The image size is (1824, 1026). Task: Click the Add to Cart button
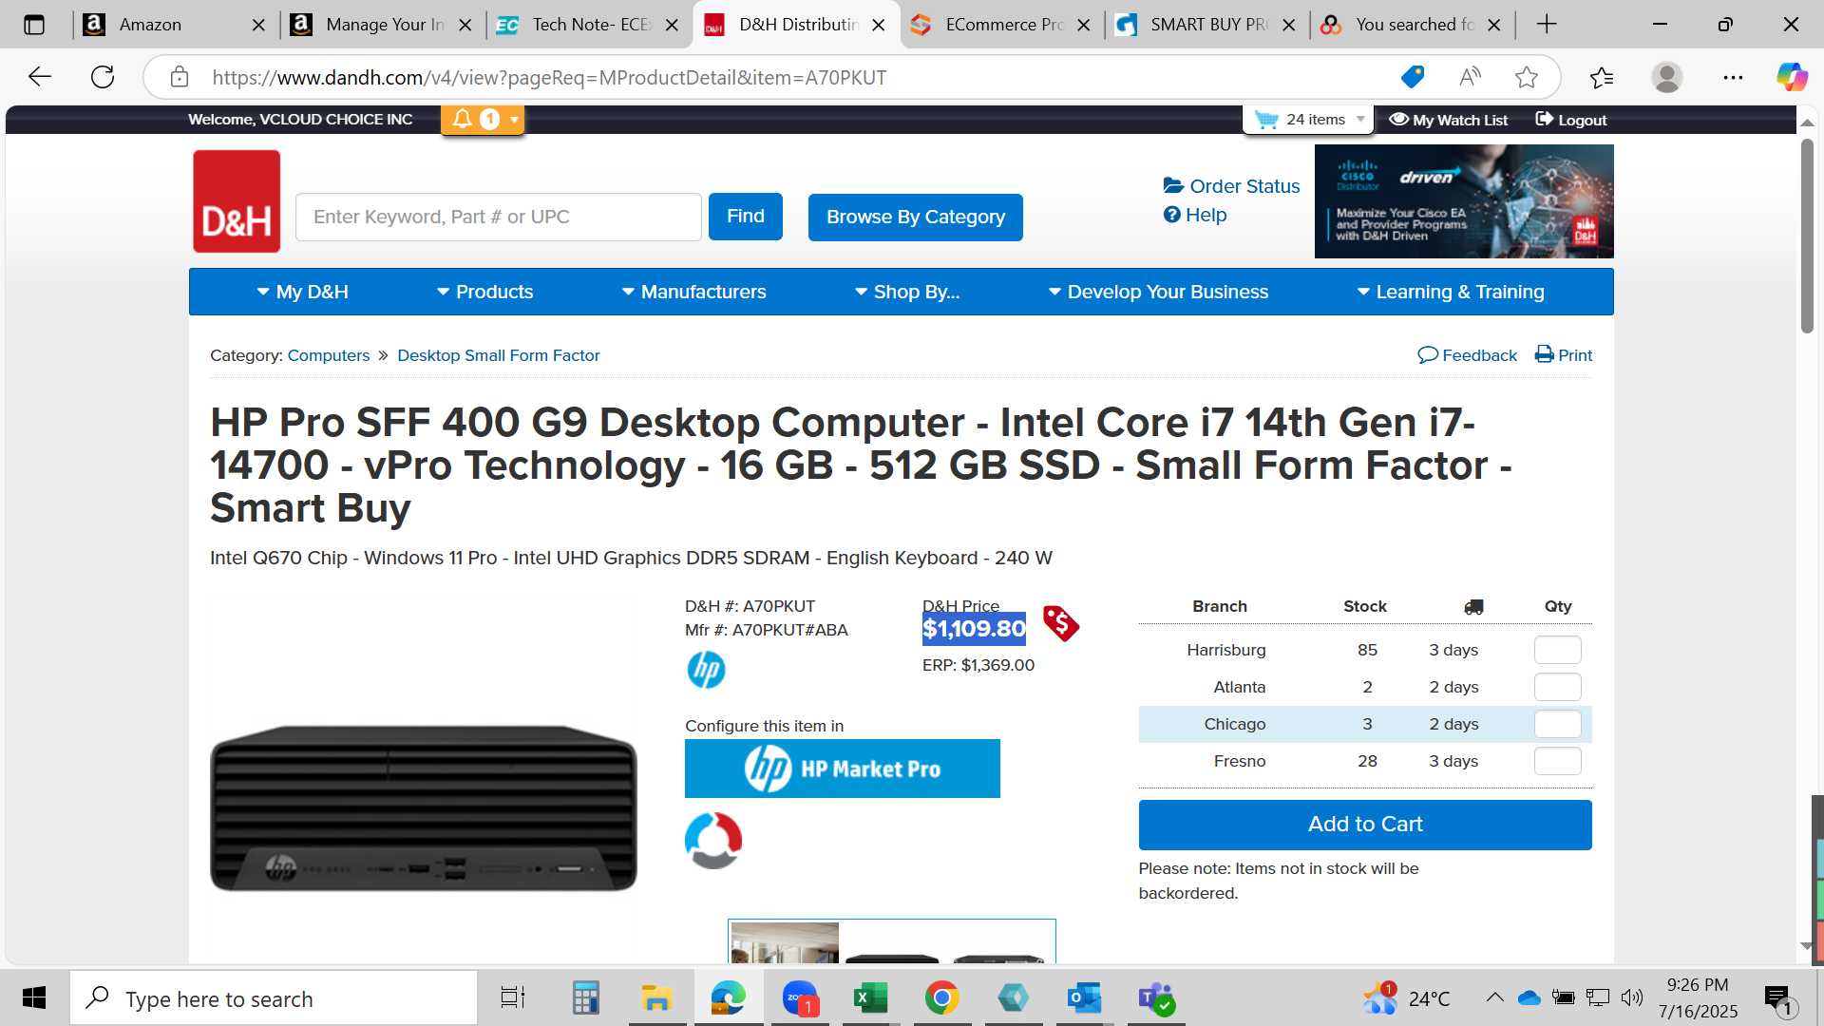1365,825
